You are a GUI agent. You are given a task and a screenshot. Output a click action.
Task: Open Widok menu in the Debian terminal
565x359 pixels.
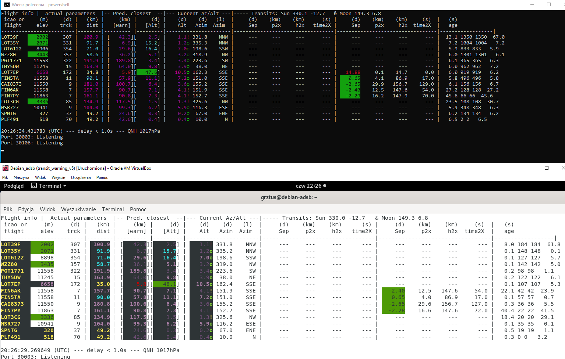coord(47,209)
